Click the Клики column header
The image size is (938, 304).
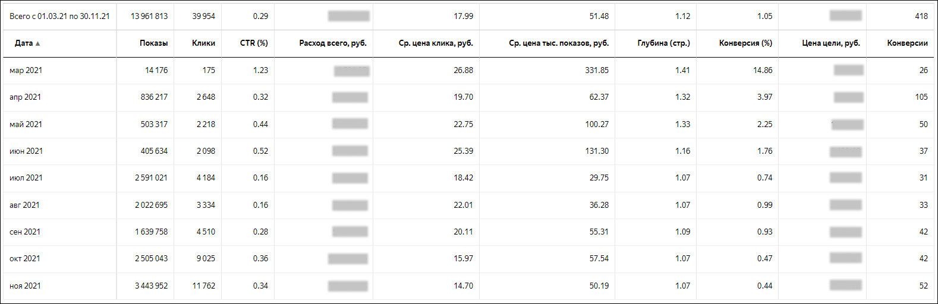203,43
